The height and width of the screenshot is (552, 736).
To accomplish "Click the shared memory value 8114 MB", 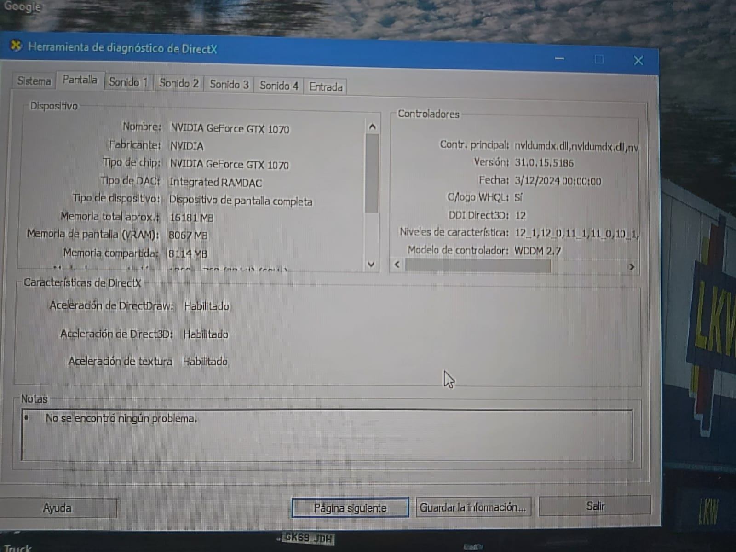I will pos(188,254).
